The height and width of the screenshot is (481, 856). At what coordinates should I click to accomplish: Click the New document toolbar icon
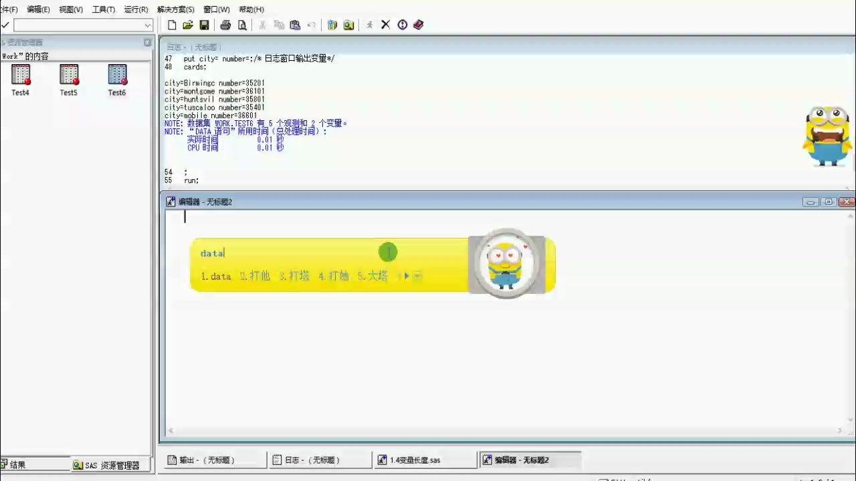pyautogui.click(x=172, y=25)
